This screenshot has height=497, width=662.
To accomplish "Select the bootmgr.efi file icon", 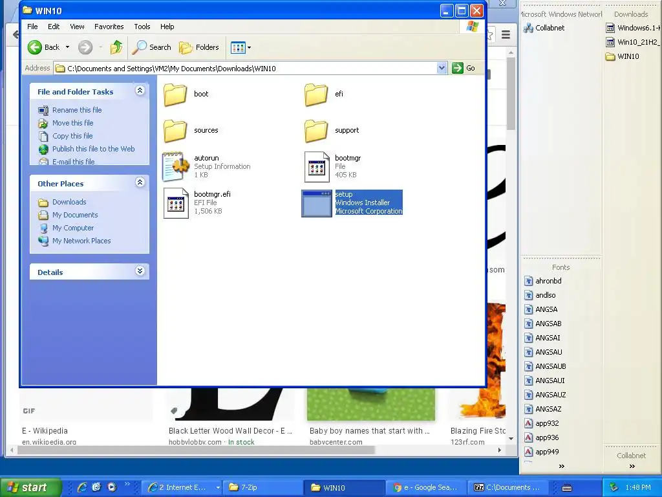I will 176,203.
